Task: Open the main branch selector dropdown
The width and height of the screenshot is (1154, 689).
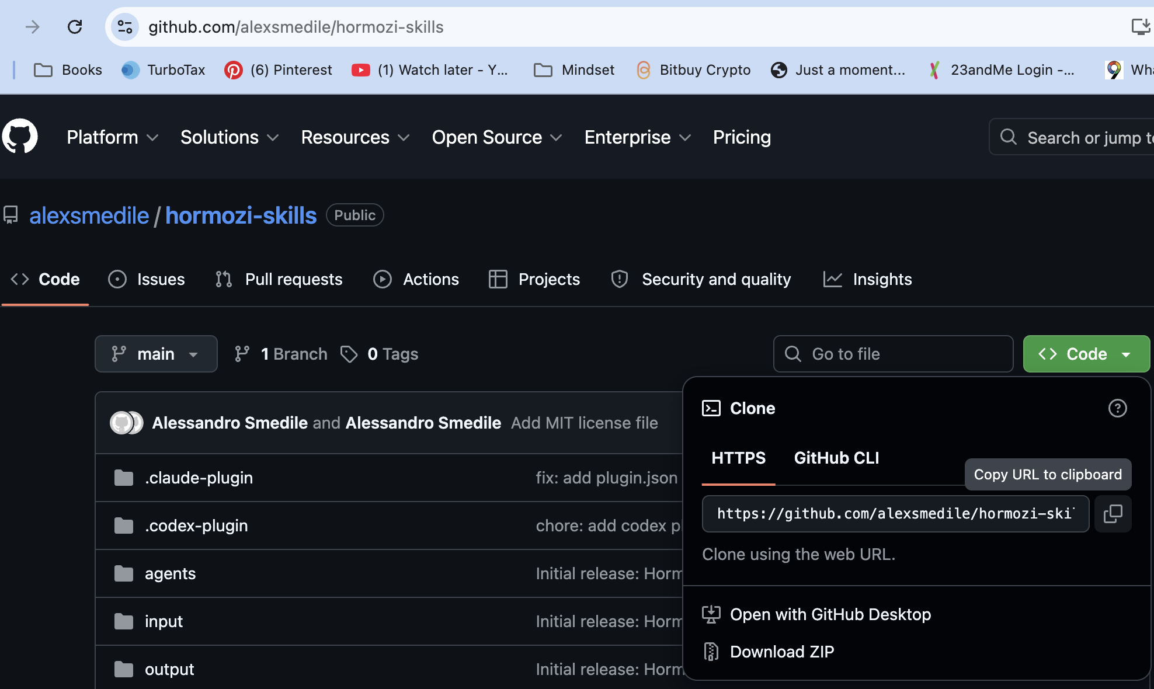Action: (x=156, y=354)
